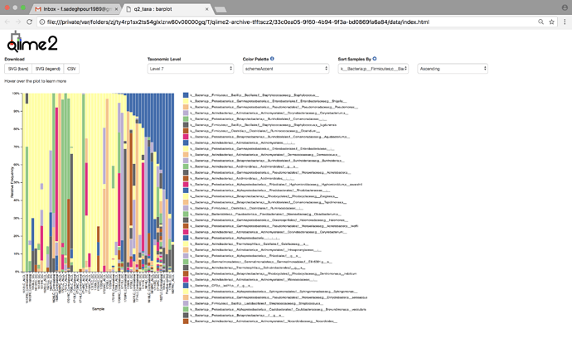
Task: Open the Chrome three-dot menu
Action: (565, 22)
